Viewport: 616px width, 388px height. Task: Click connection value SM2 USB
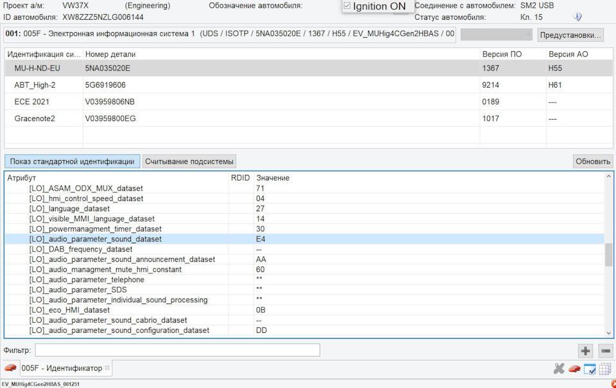(537, 6)
